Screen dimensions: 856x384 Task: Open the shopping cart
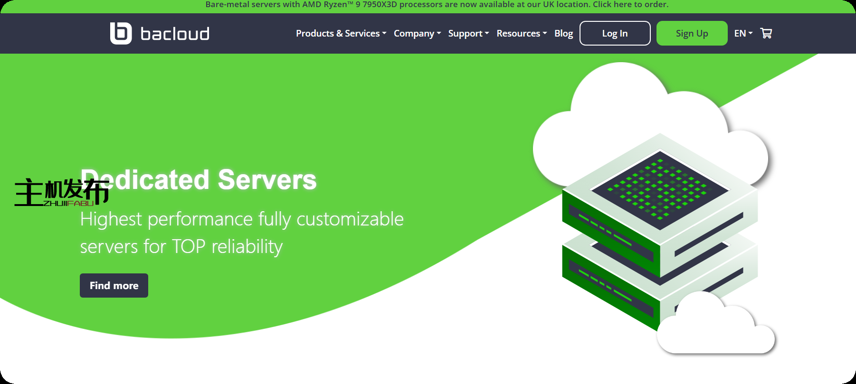click(766, 33)
